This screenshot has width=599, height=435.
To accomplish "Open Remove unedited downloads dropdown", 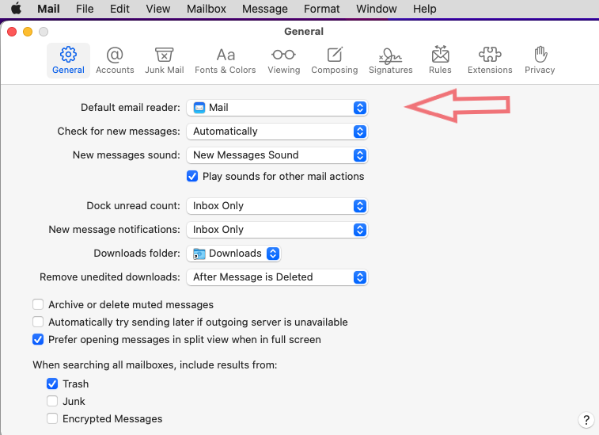I will (277, 277).
